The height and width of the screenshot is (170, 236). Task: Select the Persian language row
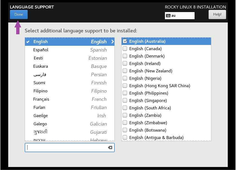pos(70,75)
